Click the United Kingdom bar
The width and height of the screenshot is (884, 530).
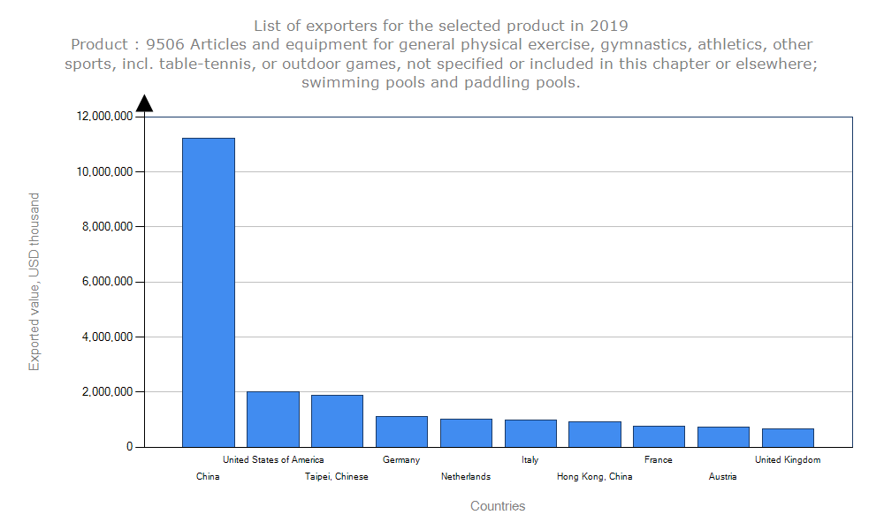[788, 437]
